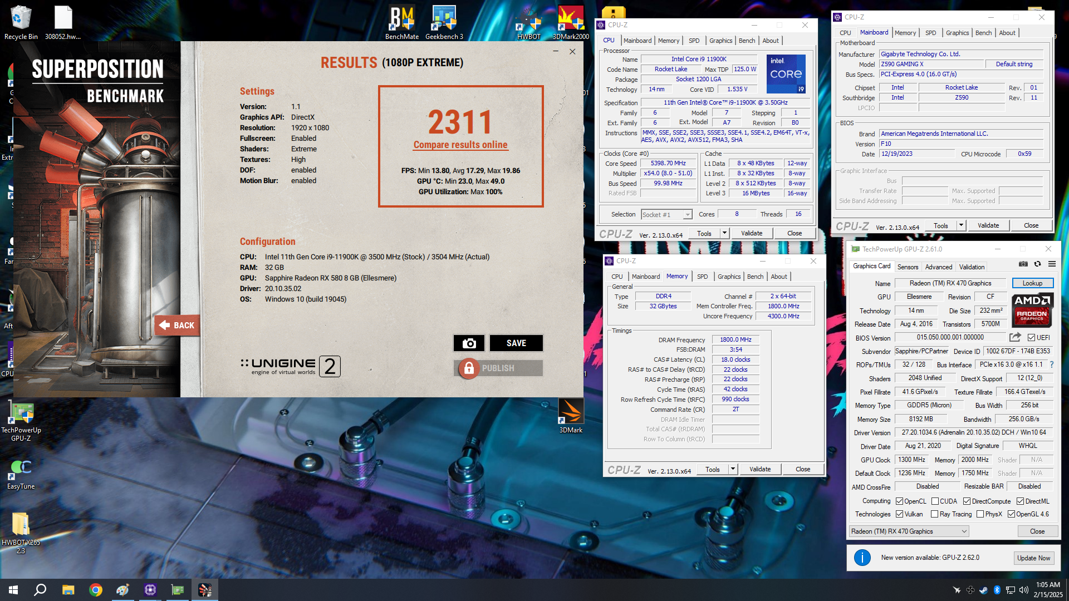The width and height of the screenshot is (1069, 601).
Task: Open Windows Start menu
Action: pyautogui.click(x=13, y=590)
